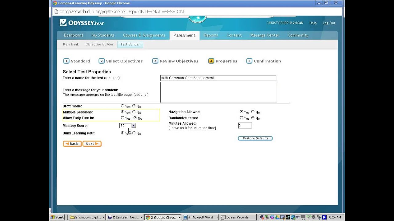Choose Yes for Allow Early Turn In

click(123, 118)
